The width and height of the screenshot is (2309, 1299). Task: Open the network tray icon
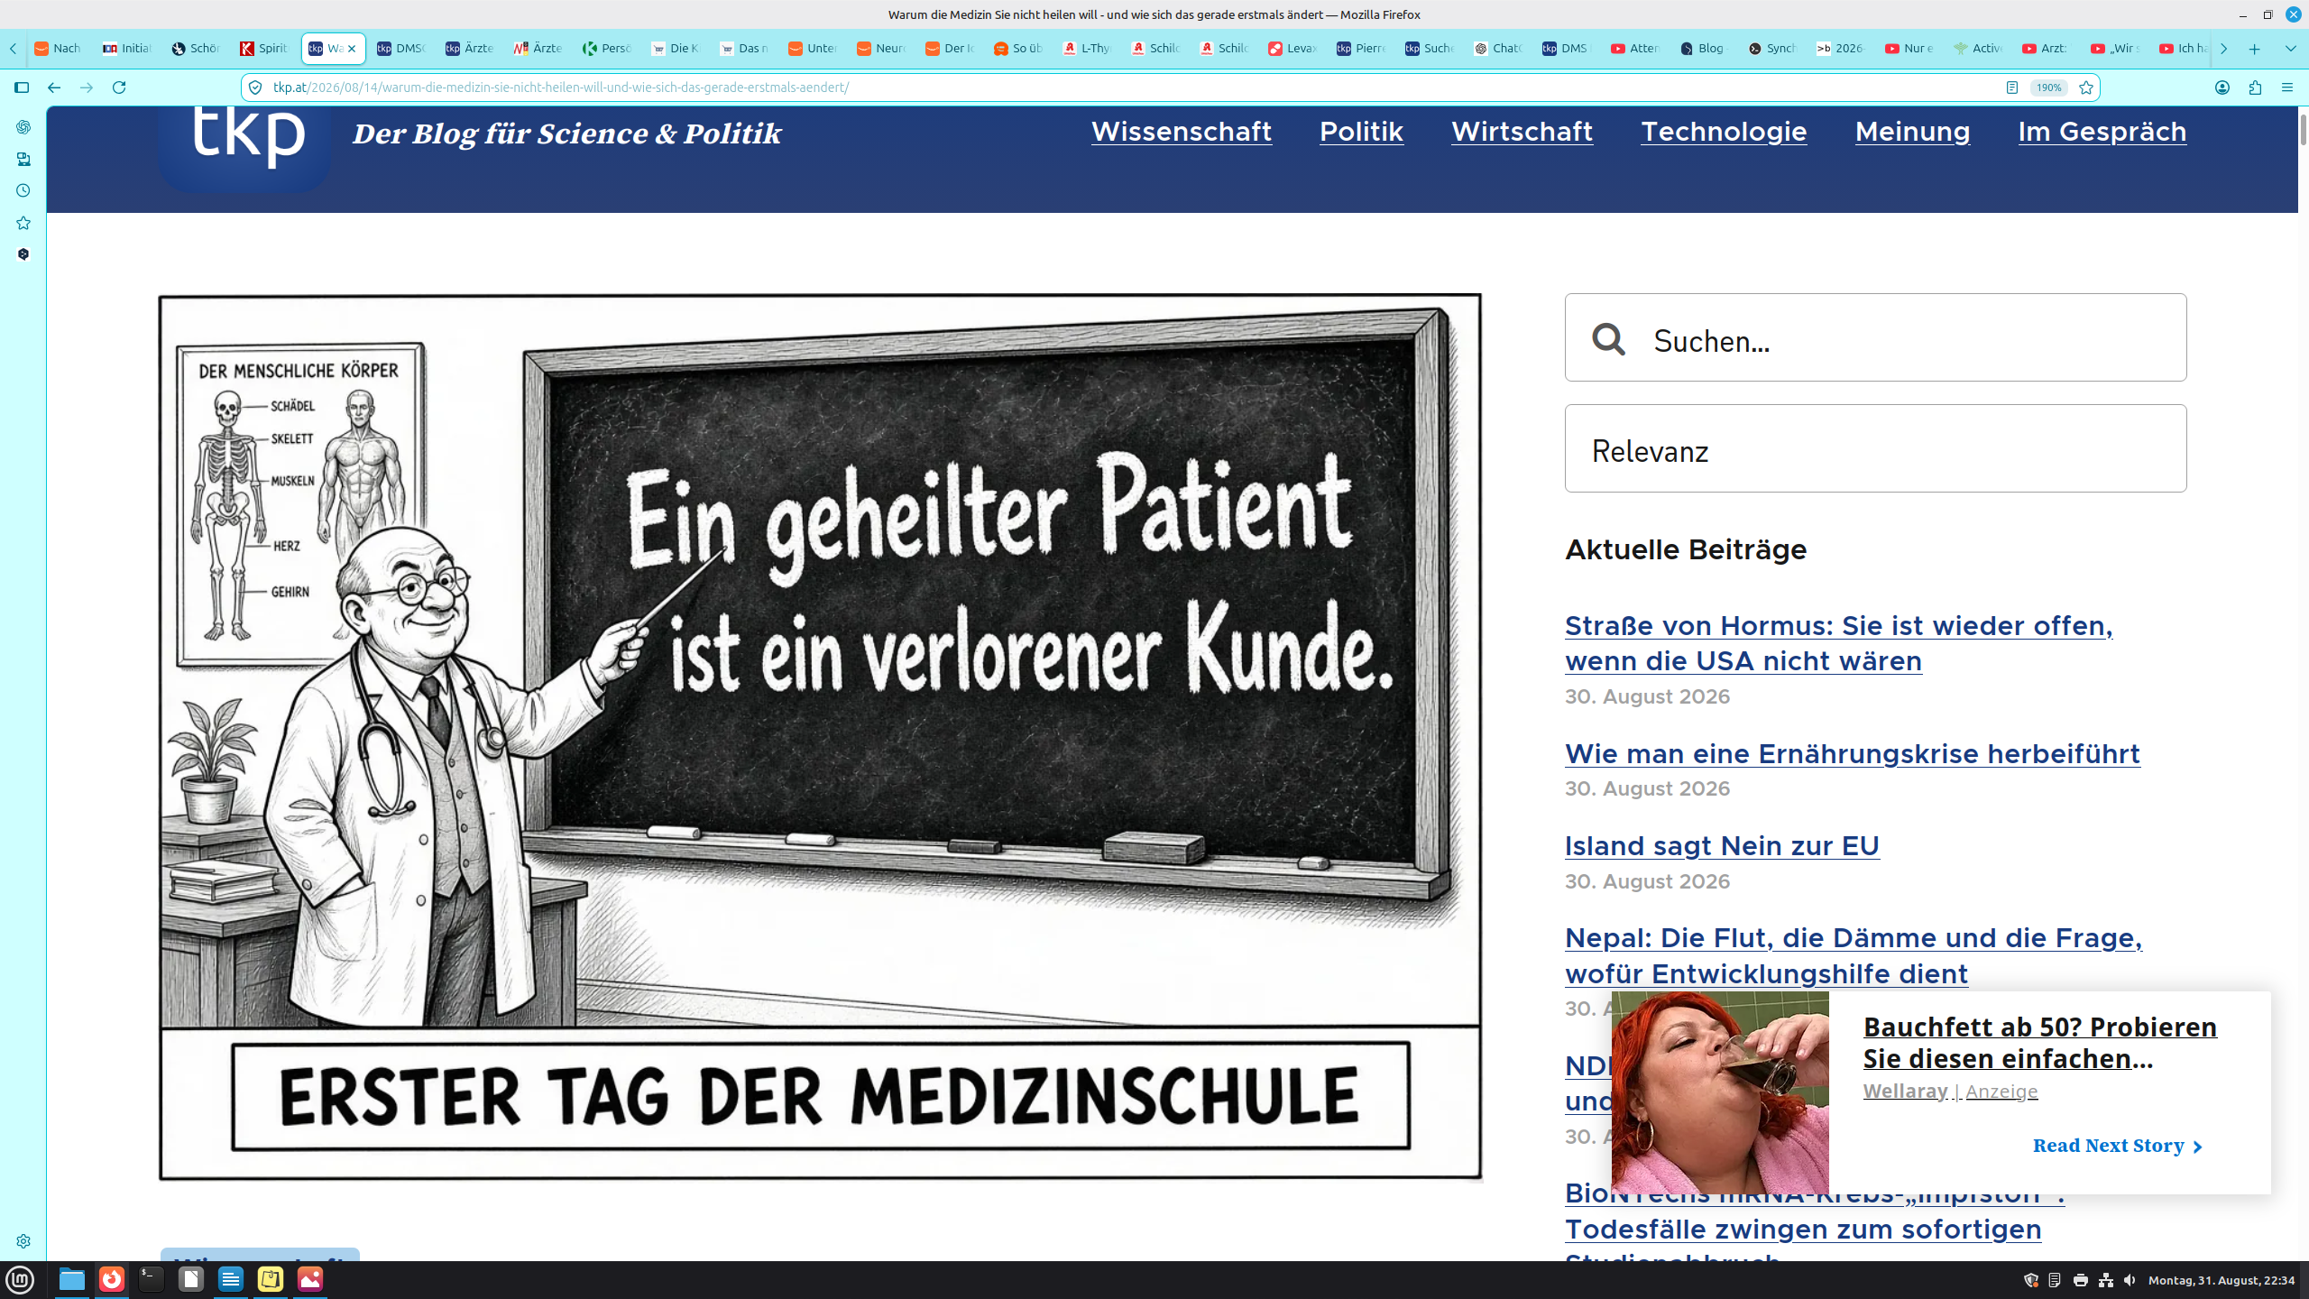coord(2106,1280)
